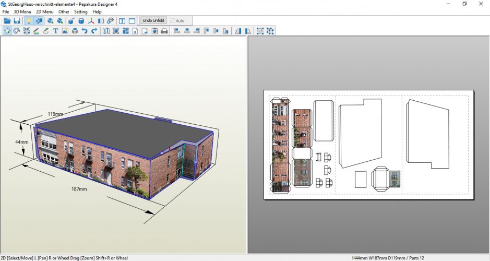The image size is (490, 261).
Task: Switch to single-pane window layout
Action: [132, 21]
